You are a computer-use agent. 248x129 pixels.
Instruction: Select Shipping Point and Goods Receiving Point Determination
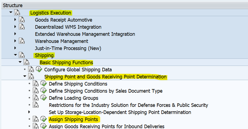click(x=105, y=77)
